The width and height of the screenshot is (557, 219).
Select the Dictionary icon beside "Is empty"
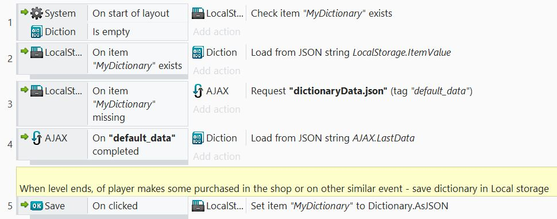[37, 32]
